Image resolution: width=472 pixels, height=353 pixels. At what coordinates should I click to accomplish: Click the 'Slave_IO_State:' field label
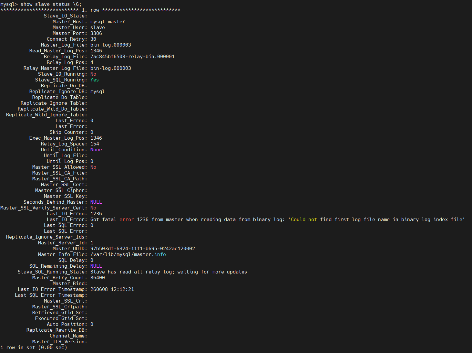66,16
